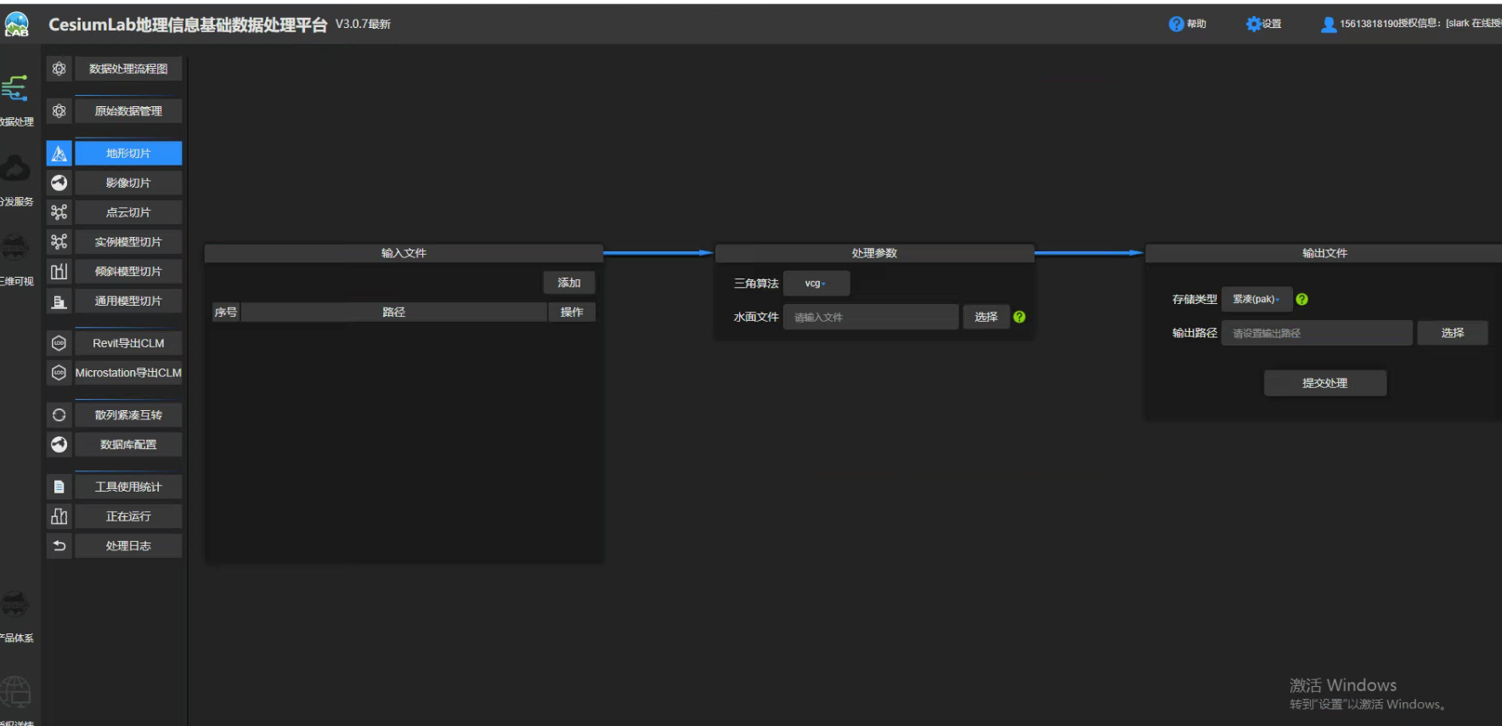1502x726 pixels.
Task: Open 工具使用统计 menu item
Action: (128, 487)
